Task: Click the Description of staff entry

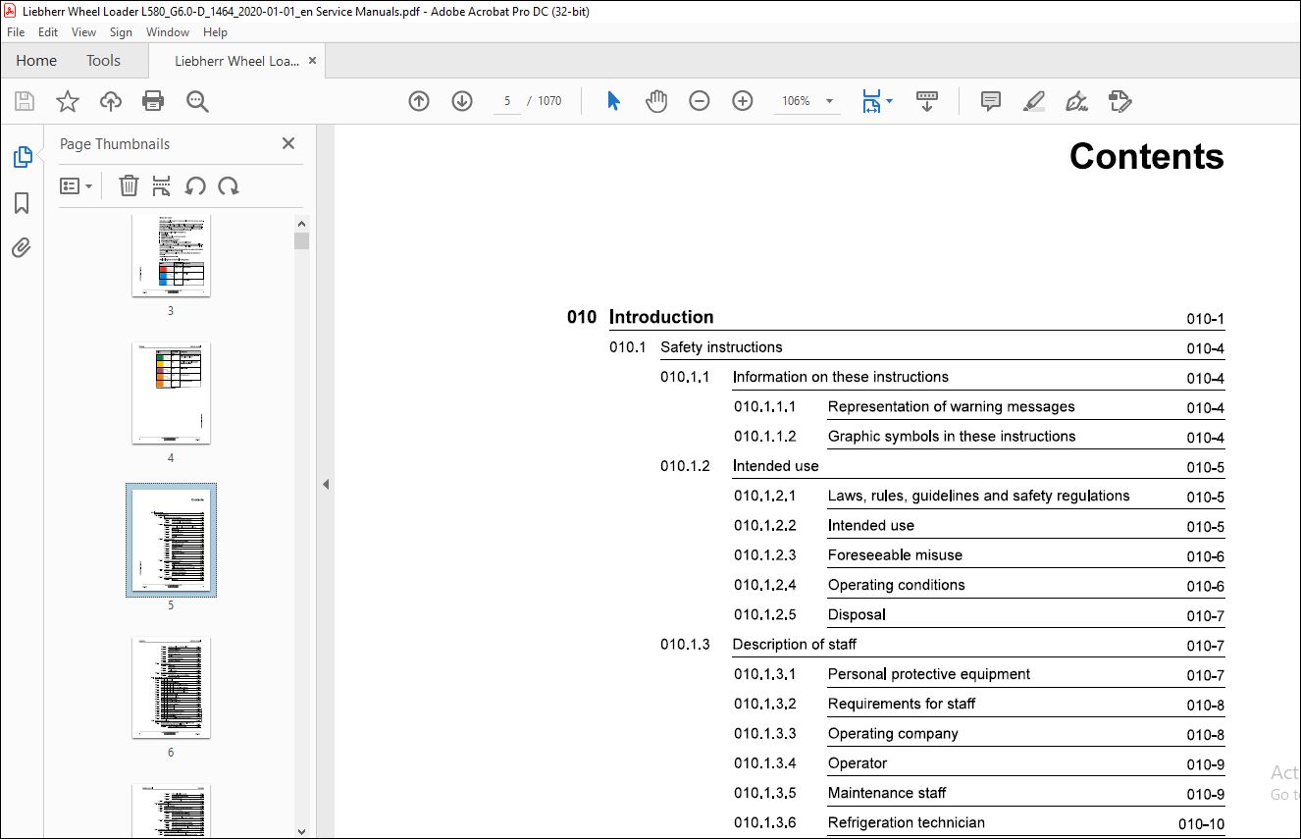Action: 794,645
